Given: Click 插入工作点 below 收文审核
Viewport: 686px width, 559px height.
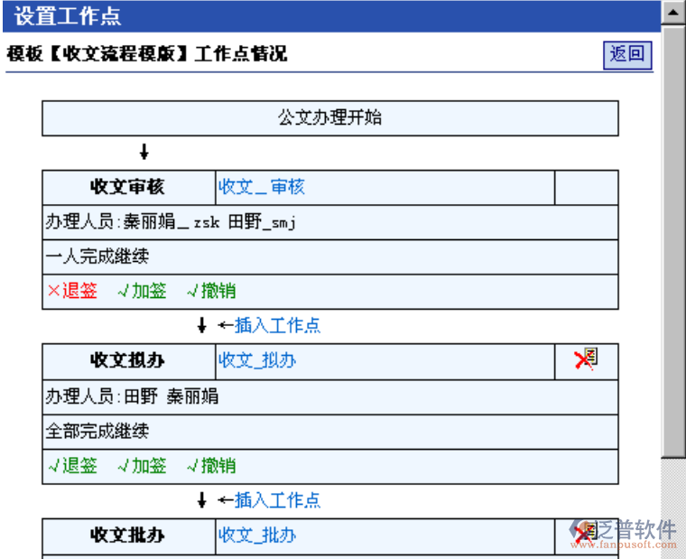Looking at the screenshot, I should click(277, 326).
